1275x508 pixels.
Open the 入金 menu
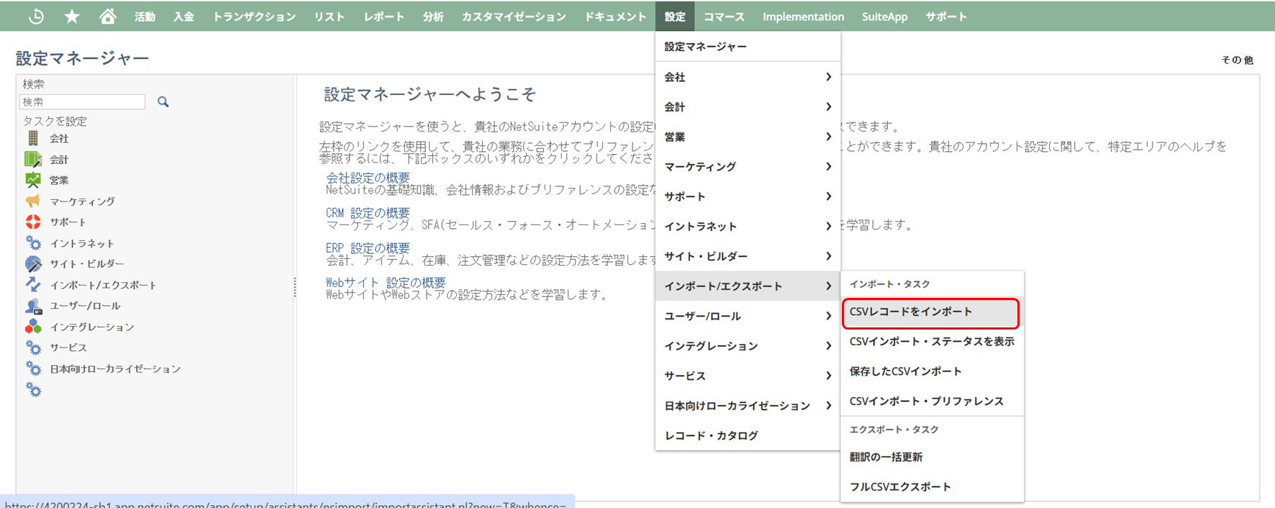(x=183, y=17)
